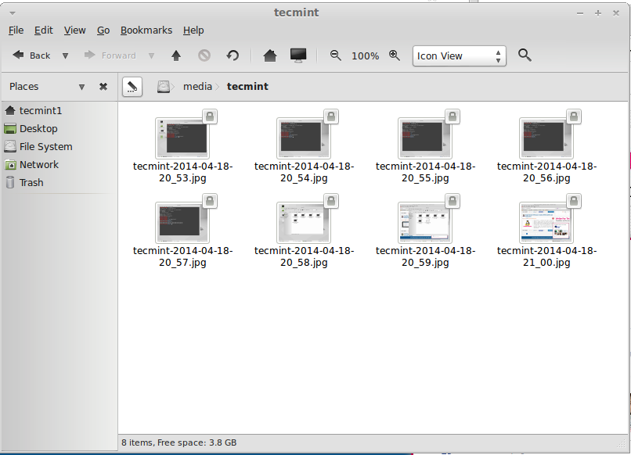Open the Forward history dropdown arrow

tap(151, 56)
